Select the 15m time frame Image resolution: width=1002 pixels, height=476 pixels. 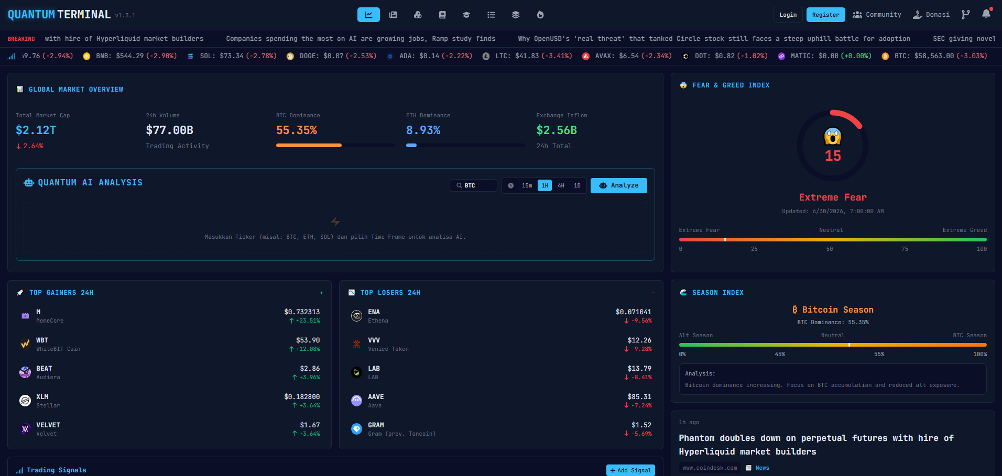click(x=527, y=185)
